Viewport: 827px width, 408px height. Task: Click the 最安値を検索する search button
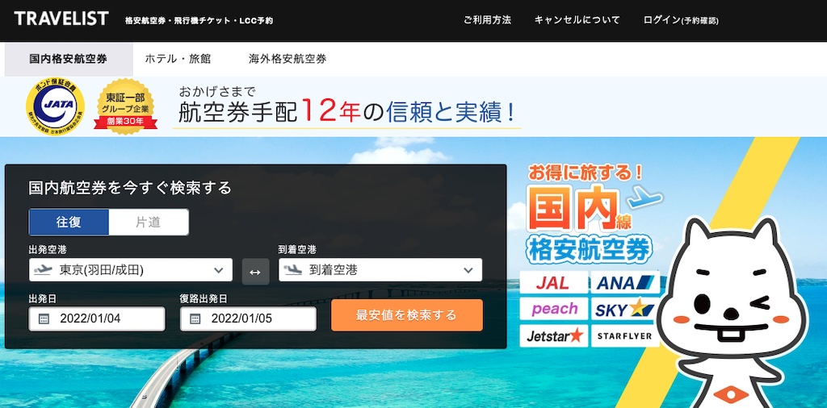[407, 315]
